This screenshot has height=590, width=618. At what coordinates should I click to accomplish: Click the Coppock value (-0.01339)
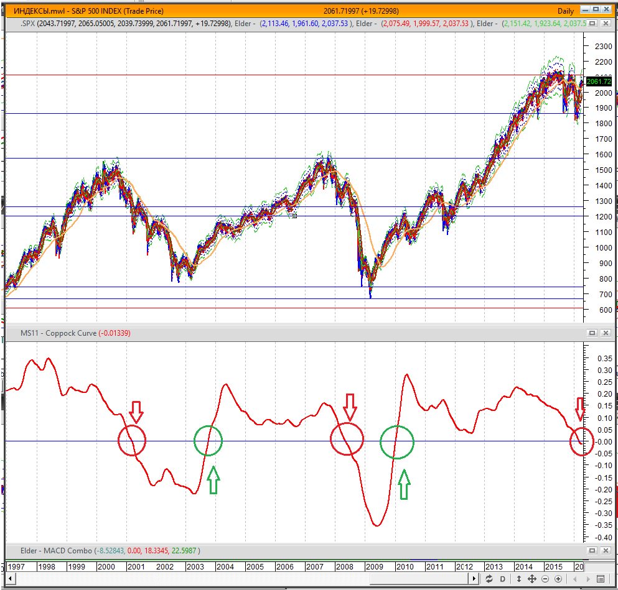point(115,333)
